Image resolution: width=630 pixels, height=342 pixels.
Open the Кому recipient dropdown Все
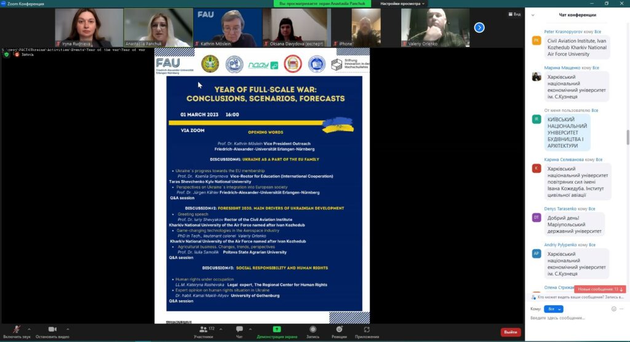[554, 309]
